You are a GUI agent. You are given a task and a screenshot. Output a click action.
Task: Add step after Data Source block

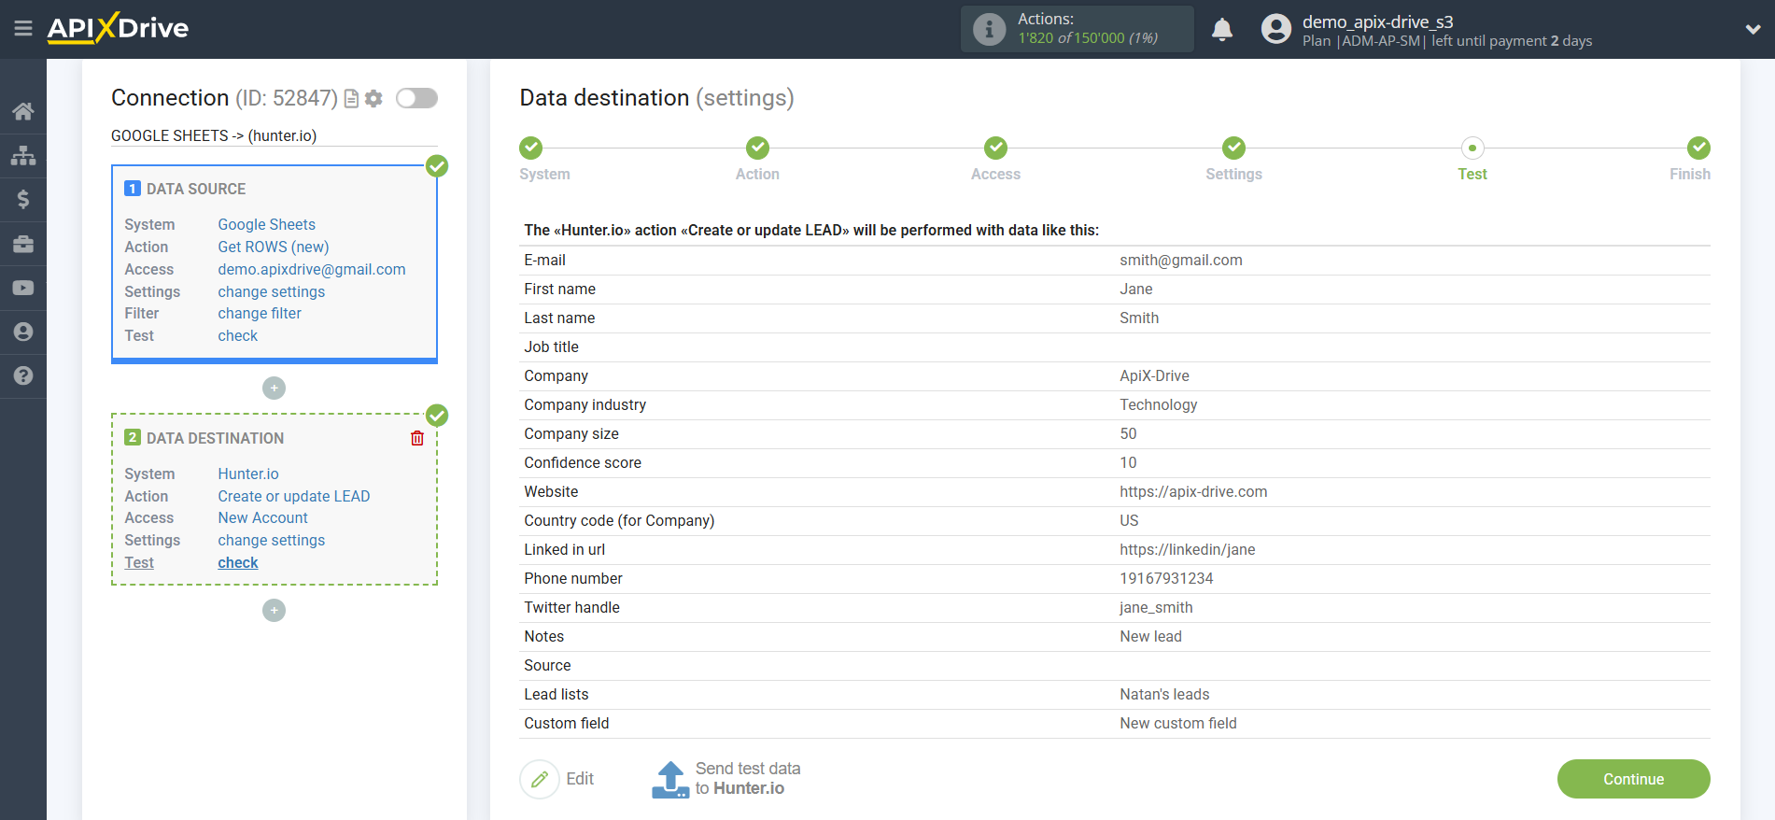pyautogui.click(x=274, y=388)
